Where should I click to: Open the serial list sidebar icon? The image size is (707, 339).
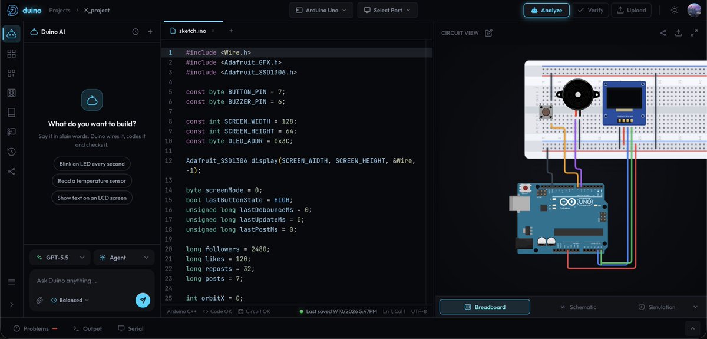pos(11,131)
